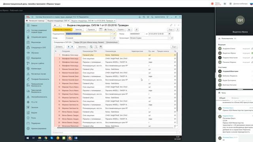Open favorites star in 1C title bar

click(148, 17)
